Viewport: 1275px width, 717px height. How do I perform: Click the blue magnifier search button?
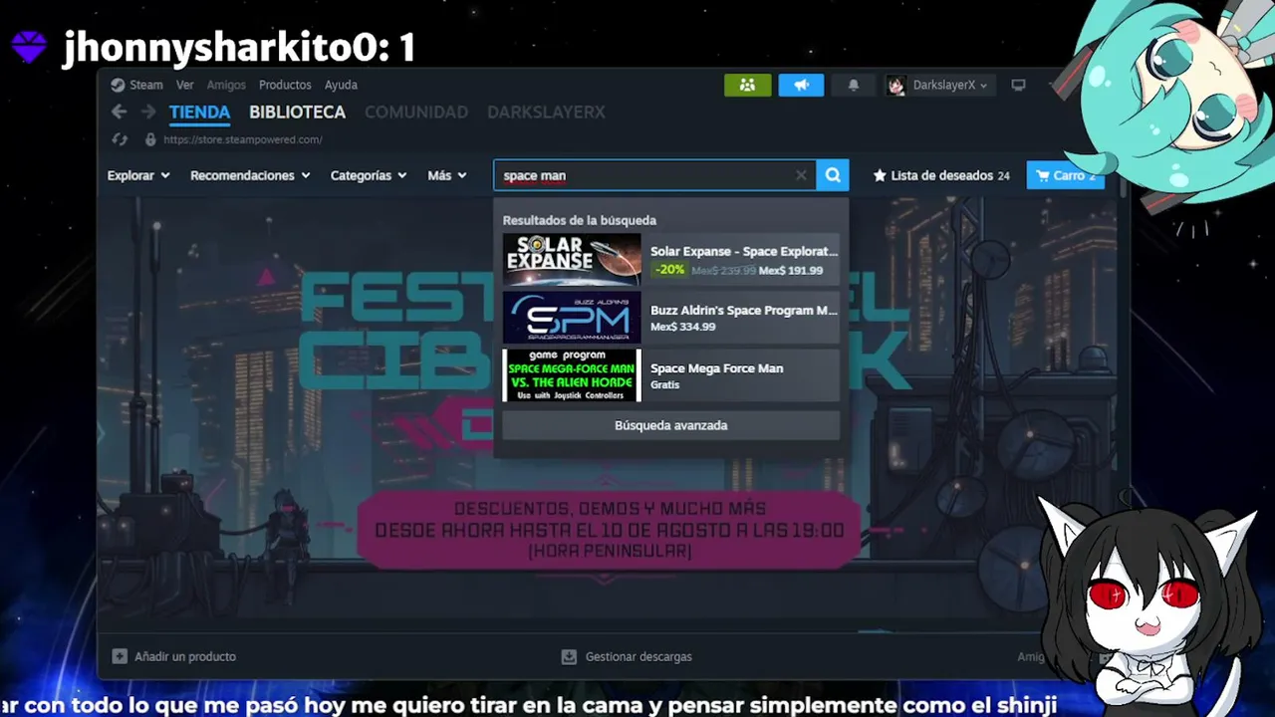click(833, 175)
